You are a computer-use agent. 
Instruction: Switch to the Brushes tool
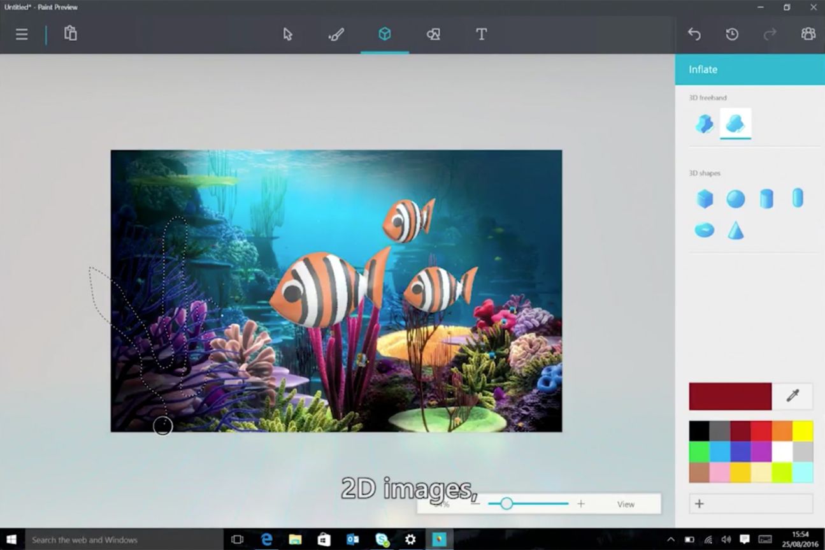336,34
